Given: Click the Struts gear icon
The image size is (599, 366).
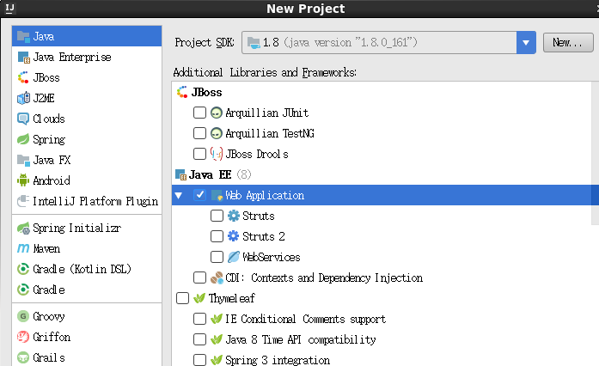Looking at the screenshot, I should (x=234, y=216).
